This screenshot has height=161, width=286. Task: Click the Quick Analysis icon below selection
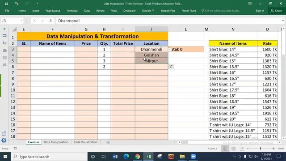[171, 67]
